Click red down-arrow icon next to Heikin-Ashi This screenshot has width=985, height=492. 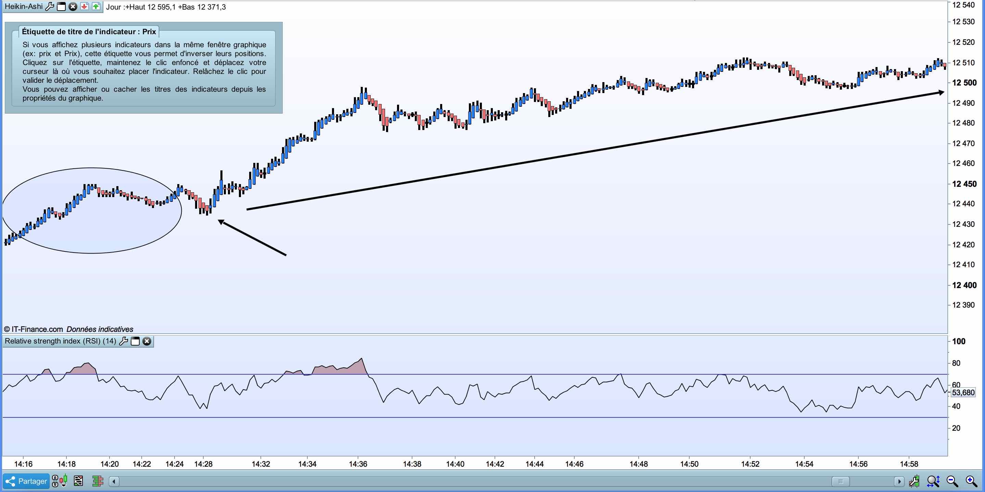[x=85, y=7]
